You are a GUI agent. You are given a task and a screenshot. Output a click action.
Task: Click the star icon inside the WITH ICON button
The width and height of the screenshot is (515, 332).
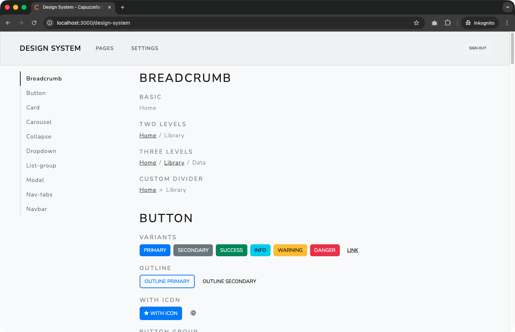[x=147, y=313]
